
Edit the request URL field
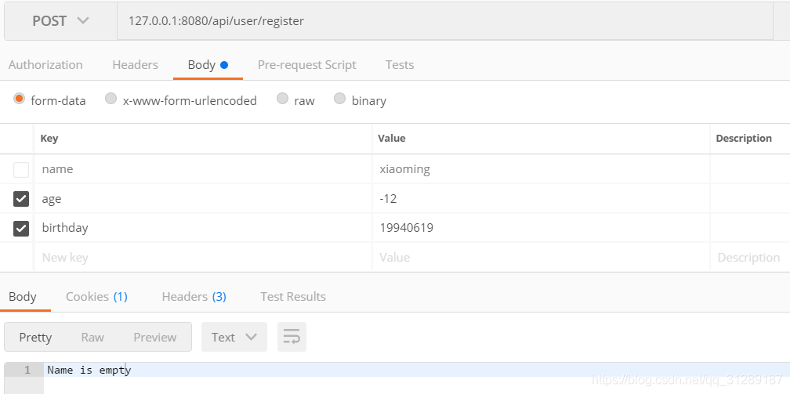click(445, 20)
